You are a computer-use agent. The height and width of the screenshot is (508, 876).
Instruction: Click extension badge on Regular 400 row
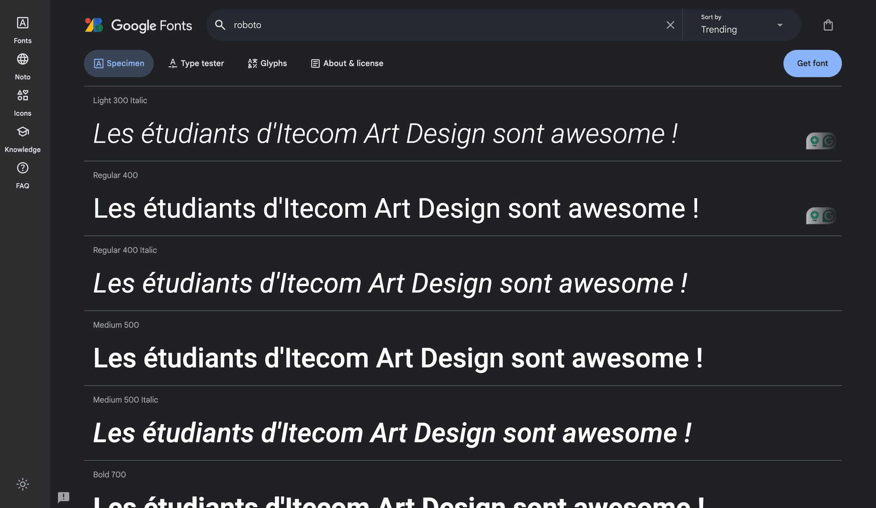821,215
